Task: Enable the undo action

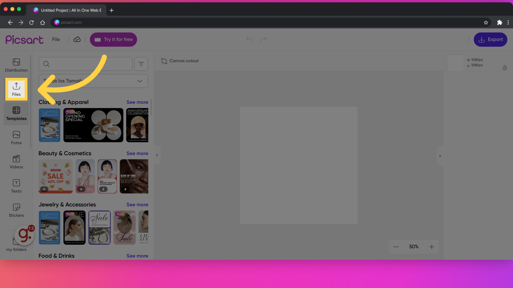Action: pyautogui.click(x=250, y=39)
